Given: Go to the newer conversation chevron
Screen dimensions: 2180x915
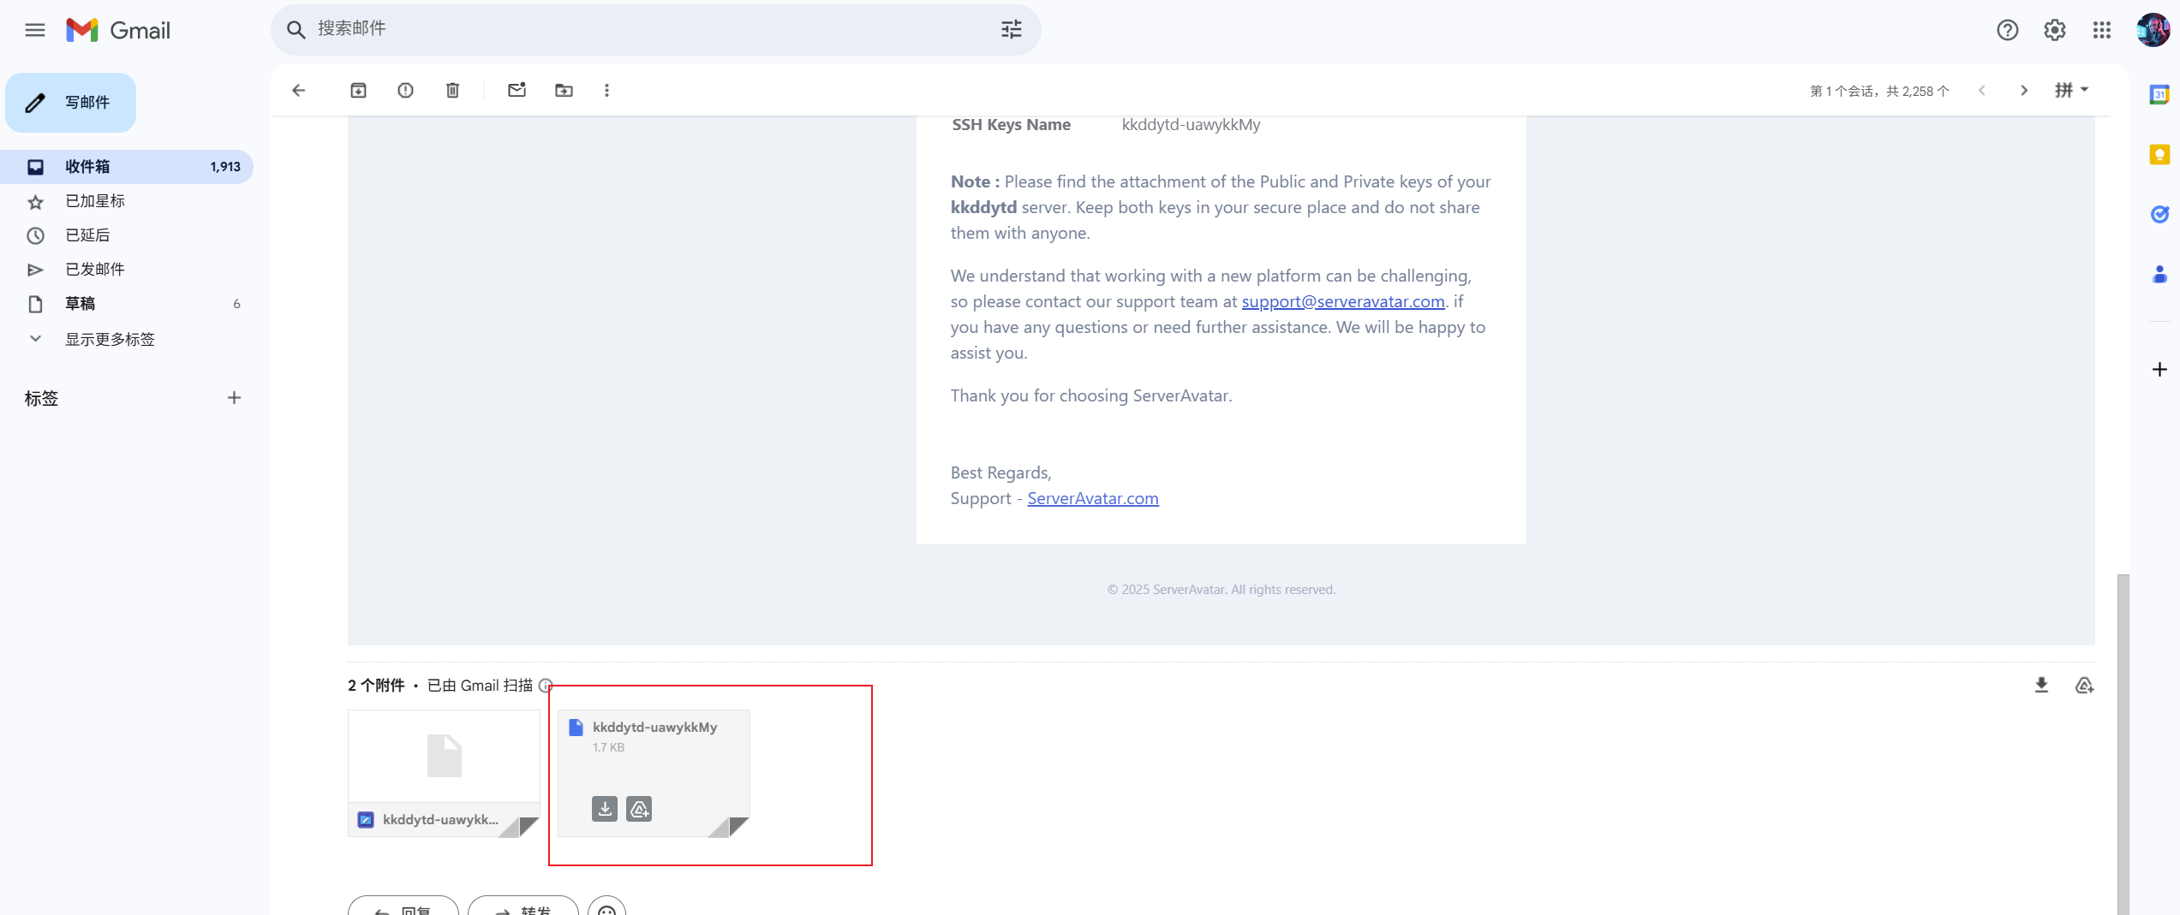Looking at the screenshot, I should pyautogui.click(x=1982, y=91).
